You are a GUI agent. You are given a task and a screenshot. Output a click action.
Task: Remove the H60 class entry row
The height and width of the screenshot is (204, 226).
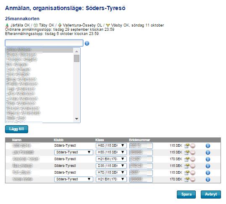click(x=193, y=145)
